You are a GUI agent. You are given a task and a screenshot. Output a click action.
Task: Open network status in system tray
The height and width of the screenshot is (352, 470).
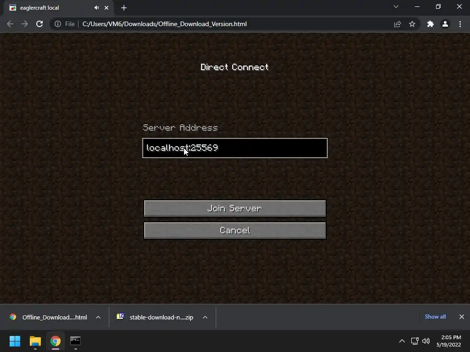tap(414, 341)
